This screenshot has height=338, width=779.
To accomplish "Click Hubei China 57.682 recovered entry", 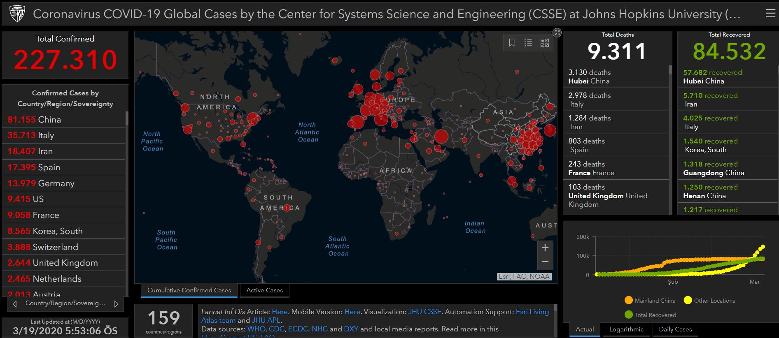I will (x=728, y=76).
